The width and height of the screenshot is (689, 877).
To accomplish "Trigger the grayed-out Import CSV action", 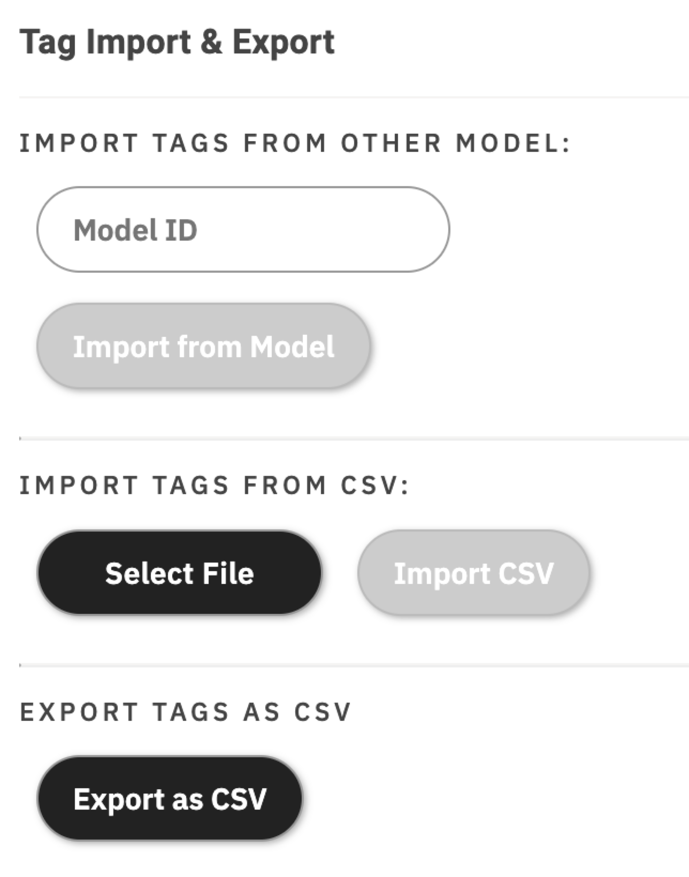I will coord(473,573).
